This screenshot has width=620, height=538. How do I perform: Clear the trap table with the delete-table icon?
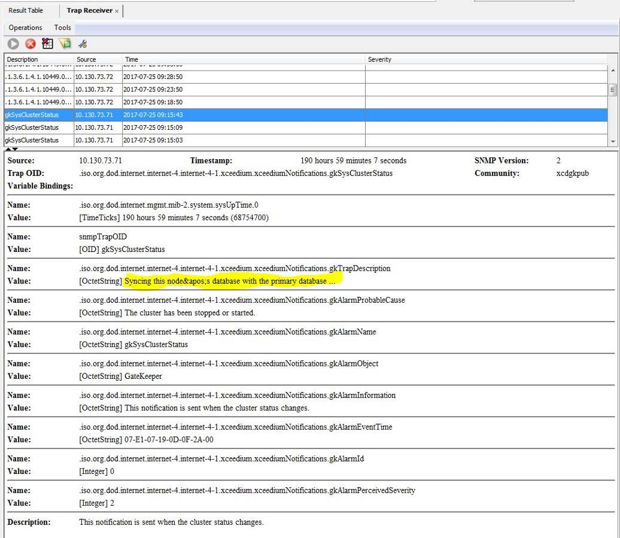pyautogui.click(x=47, y=43)
